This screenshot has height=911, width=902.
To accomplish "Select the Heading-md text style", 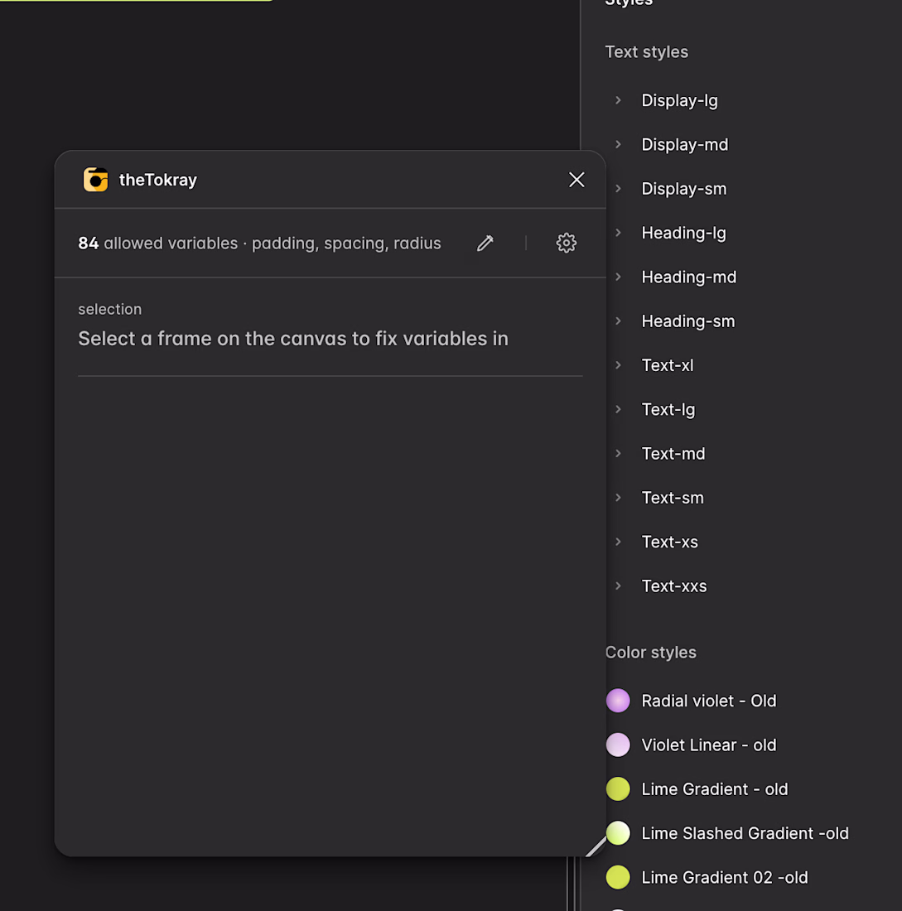I will click(688, 277).
